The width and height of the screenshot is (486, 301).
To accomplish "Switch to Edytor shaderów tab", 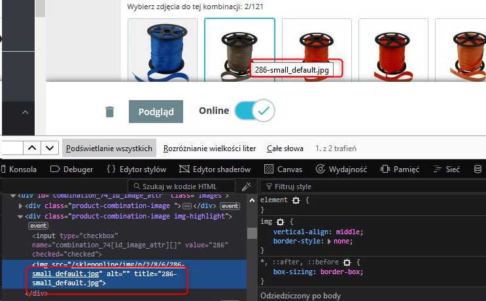I will click(x=215, y=169).
